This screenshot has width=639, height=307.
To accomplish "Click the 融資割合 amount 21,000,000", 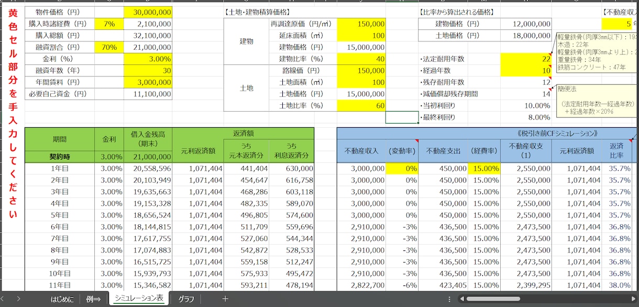I will (148, 47).
